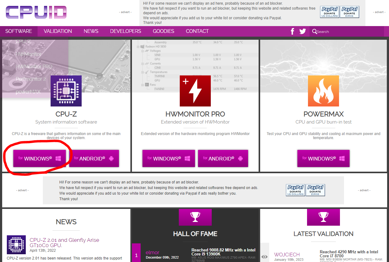The image size is (389, 262).
Task: Open the CPU-Z 2.01 and Glenfly Arise news article
Action: [x=64, y=242]
